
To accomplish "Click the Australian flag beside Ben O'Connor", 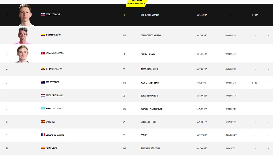I will click(43, 82).
